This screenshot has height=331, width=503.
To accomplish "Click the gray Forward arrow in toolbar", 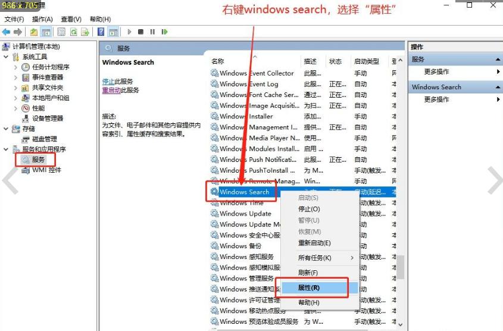I will coord(18,32).
